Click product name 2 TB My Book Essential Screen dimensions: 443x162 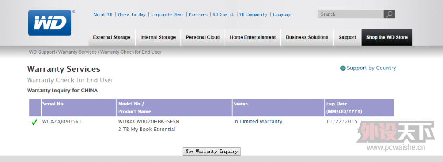click(x=147, y=130)
